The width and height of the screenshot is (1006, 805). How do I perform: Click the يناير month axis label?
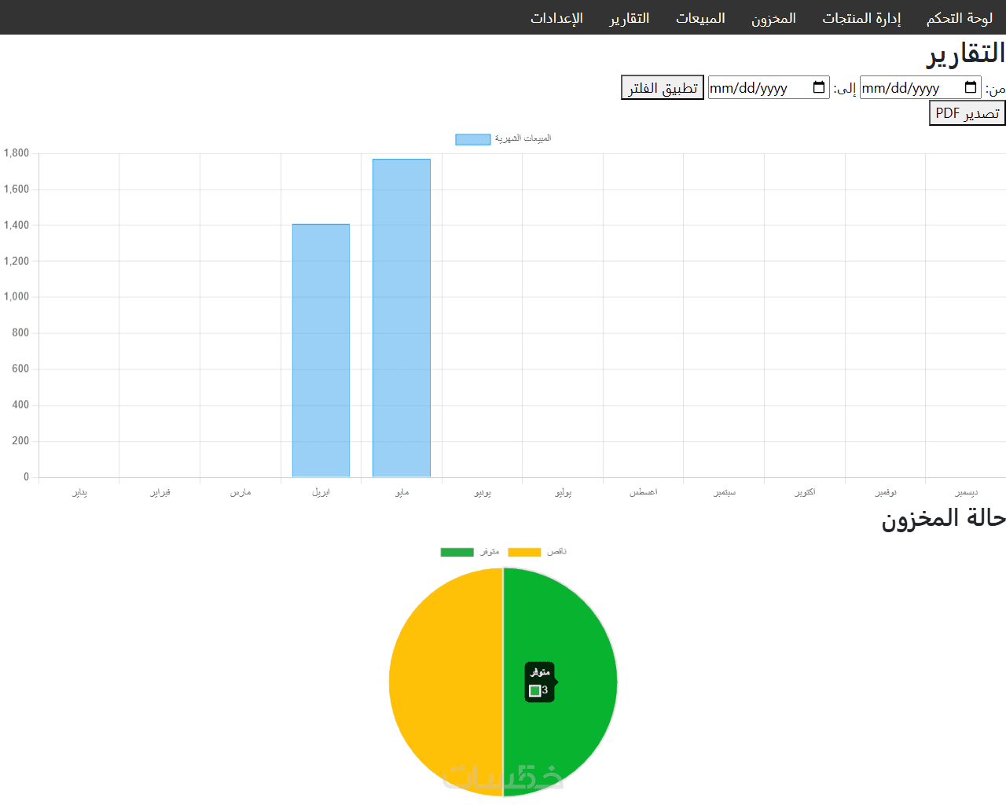(x=79, y=492)
